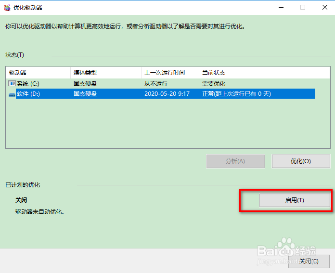Screen dimensions: 335x273
Task: Click the 正常(距上次运行已有 0 天) status cell
Action: point(236,94)
